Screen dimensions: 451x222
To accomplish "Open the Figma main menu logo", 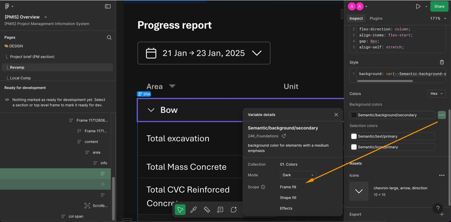I will pos(7,6).
